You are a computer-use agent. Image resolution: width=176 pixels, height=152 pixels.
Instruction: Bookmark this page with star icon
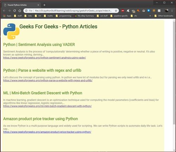click(x=116, y=11)
